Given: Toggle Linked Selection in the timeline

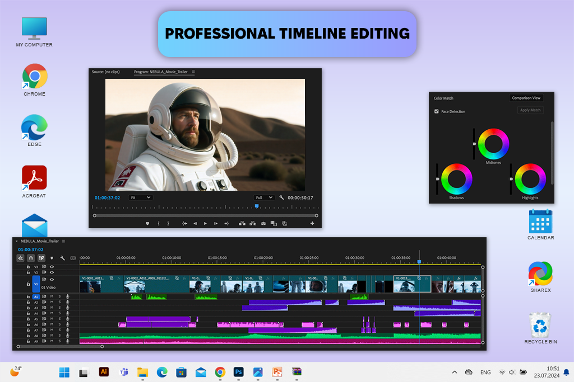Looking at the screenshot, I should (x=41, y=258).
